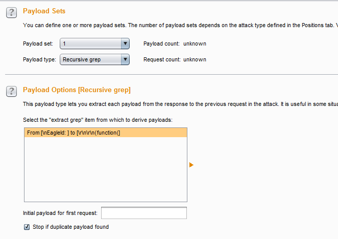Click the Payload Options [Recursive grep] heading
338x239 pixels.
pyautogui.click(x=77, y=90)
